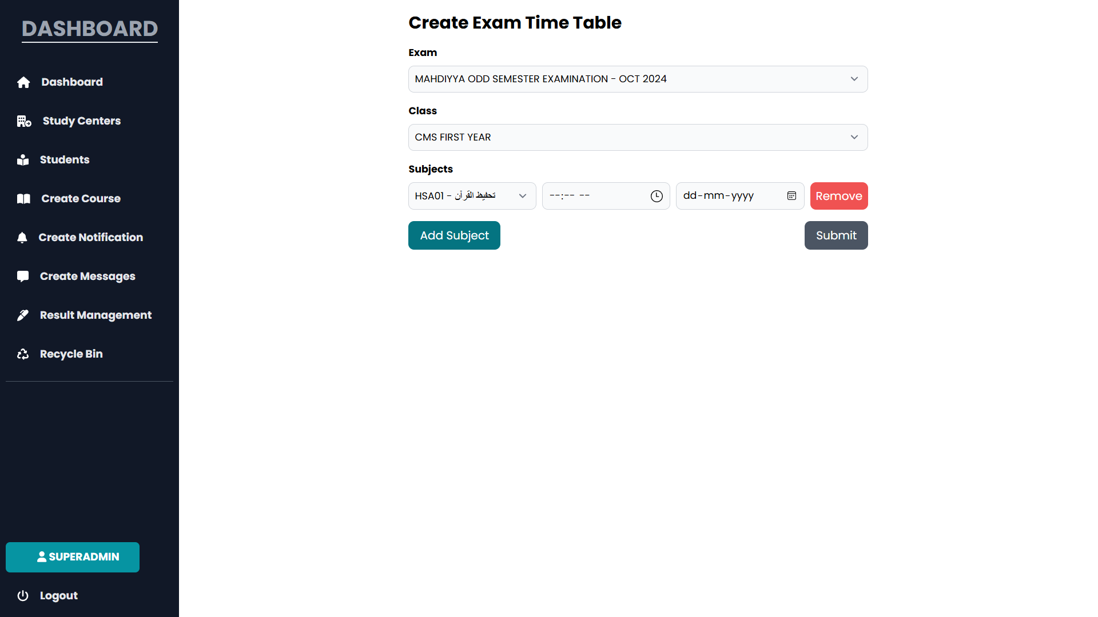Click the Dashboard home icon
The height and width of the screenshot is (617, 1098).
23,82
